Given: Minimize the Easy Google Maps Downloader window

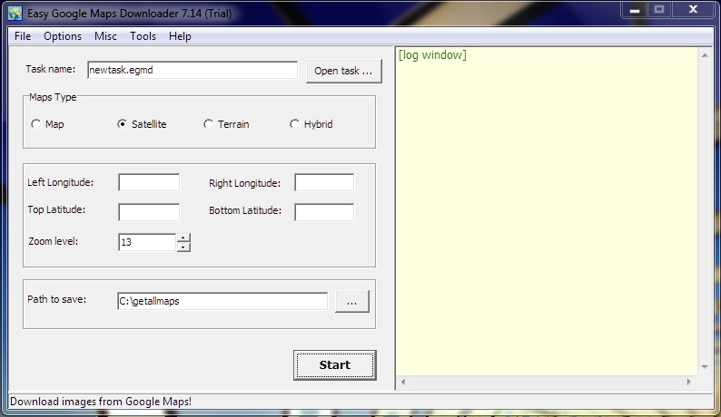Looking at the screenshot, I should [635, 10].
